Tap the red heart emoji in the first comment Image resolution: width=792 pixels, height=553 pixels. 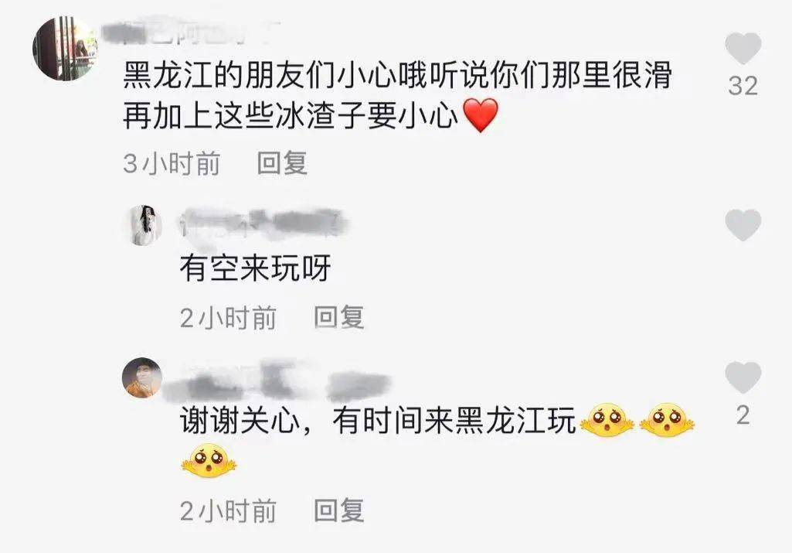(x=481, y=115)
